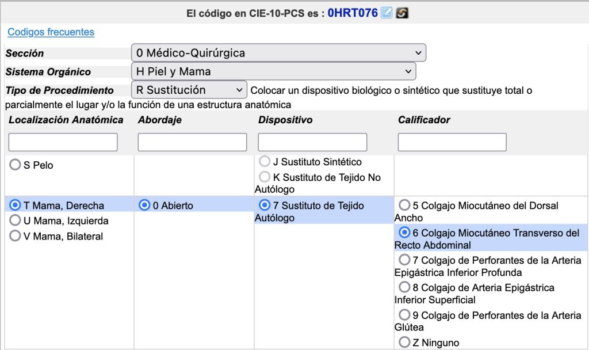This screenshot has width=589, height=350.
Task: Select the 0 Abierto approach radio
Action: 145,206
